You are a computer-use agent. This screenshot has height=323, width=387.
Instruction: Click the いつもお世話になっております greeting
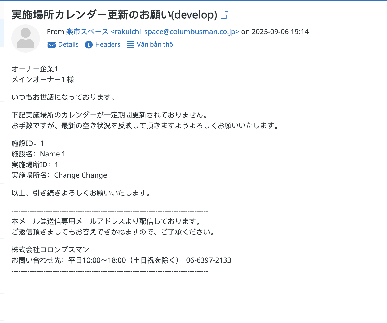(x=63, y=97)
